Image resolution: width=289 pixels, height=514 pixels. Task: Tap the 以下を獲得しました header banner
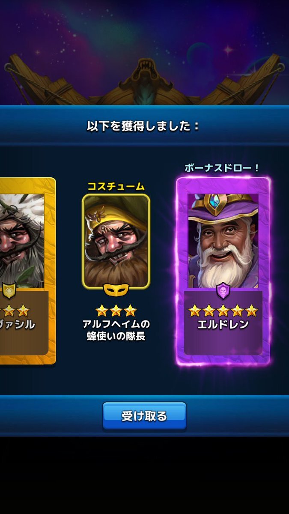click(x=144, y=126)
